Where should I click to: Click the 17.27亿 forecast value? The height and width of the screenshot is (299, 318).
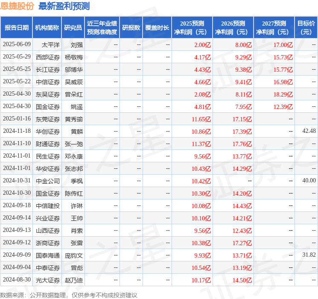[x=242, y=243]
